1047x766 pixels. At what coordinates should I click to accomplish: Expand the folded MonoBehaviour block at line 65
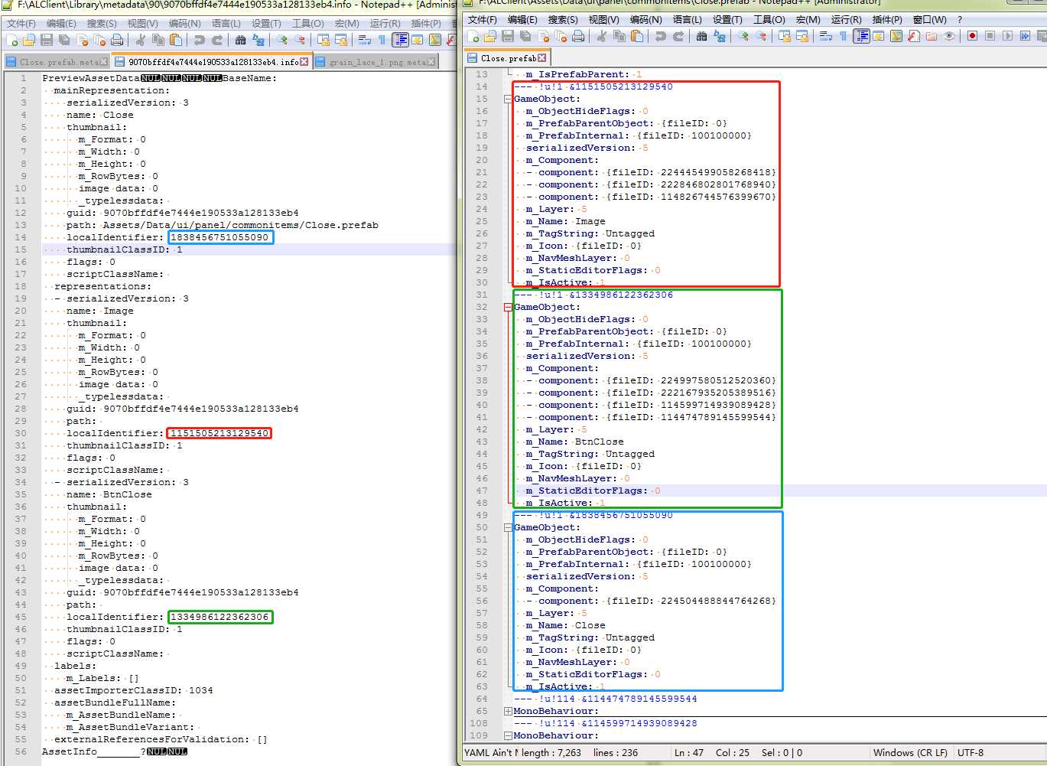(x=508, y=711)
